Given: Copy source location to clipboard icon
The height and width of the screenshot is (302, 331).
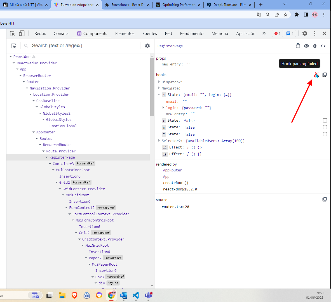Looking at the screenshot, I should [x=325, y=199].
